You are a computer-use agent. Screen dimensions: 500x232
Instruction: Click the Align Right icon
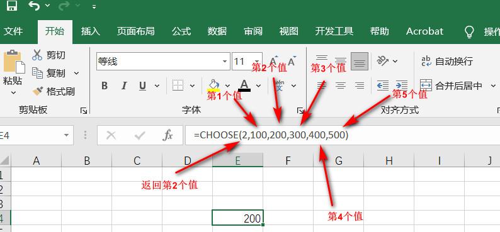tap(360, 86)
